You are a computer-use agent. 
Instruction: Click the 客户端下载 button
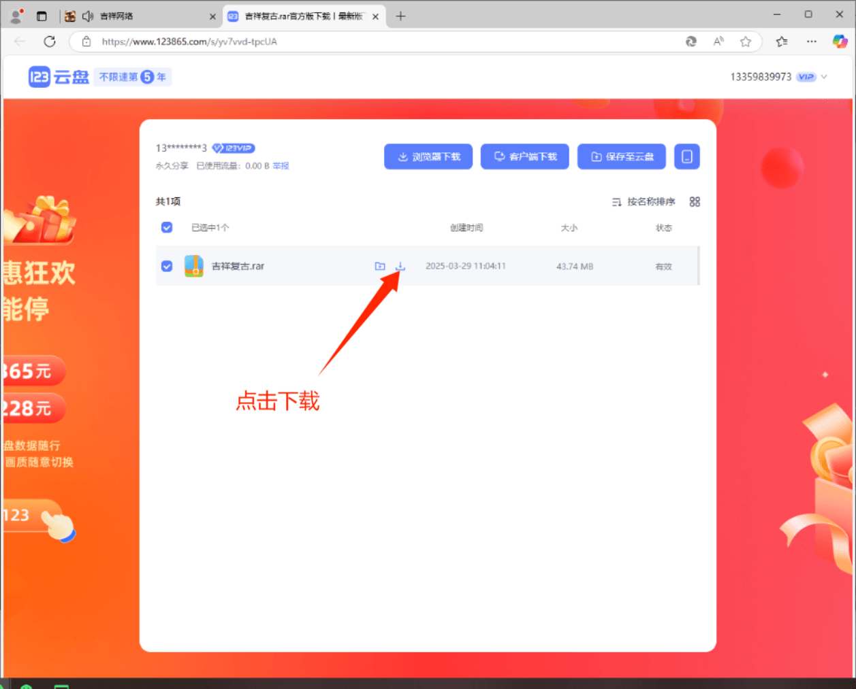[525, 156]
